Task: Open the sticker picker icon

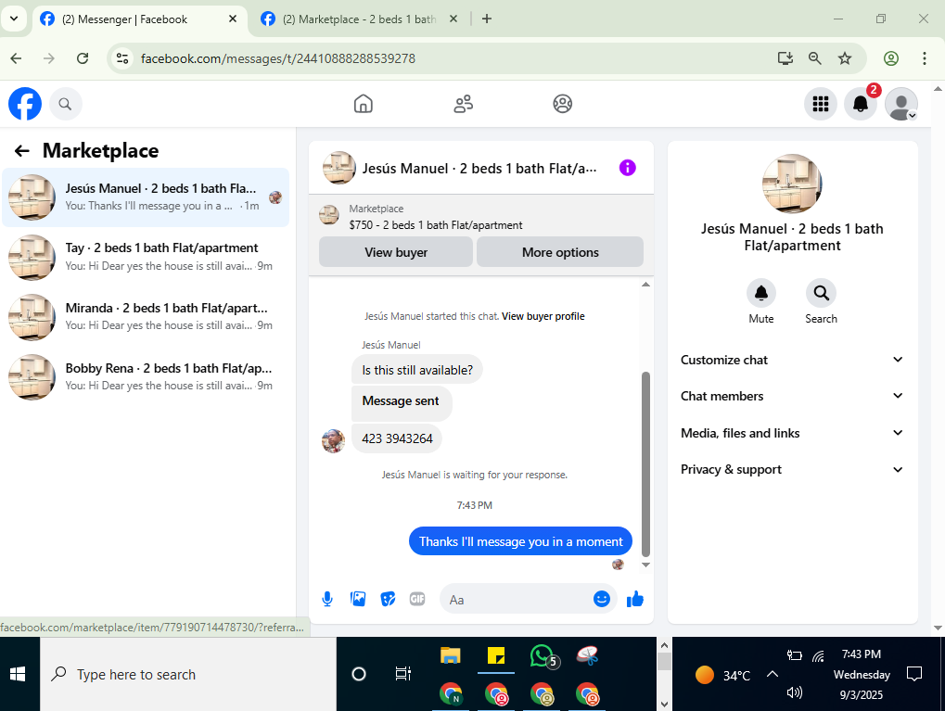Action: tap(388, 599)
